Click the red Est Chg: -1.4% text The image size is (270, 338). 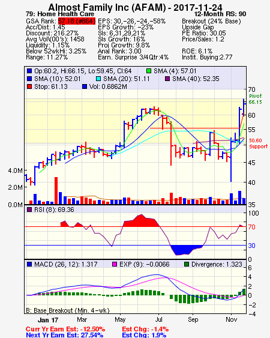[145, 330]
